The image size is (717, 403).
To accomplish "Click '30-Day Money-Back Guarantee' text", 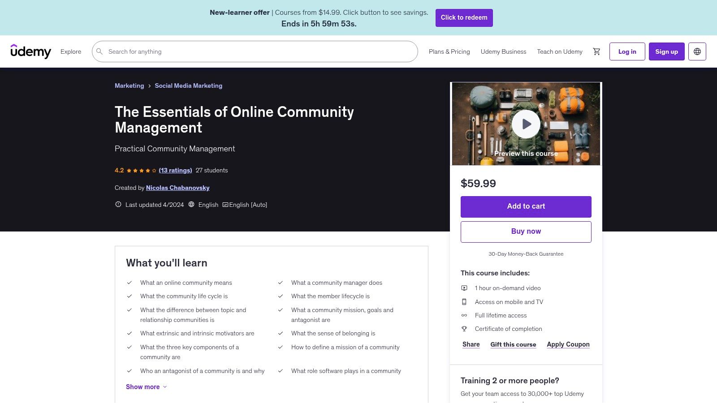I will (526, 254).
